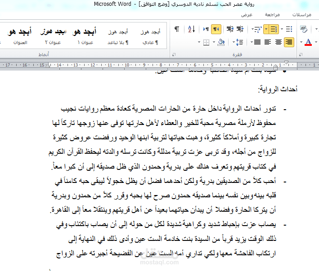Click the line starting يصاب عزت بإحباط
319x271 pixels.
(x=166, y=224)
